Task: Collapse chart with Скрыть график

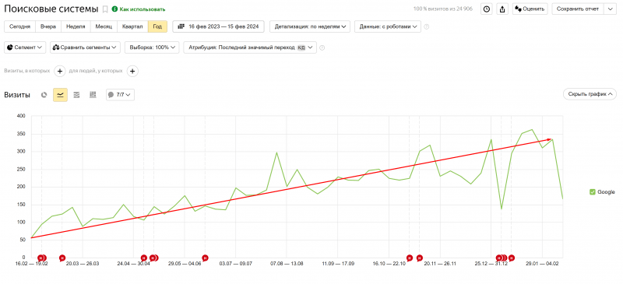Action: click(x=590, y=94)
